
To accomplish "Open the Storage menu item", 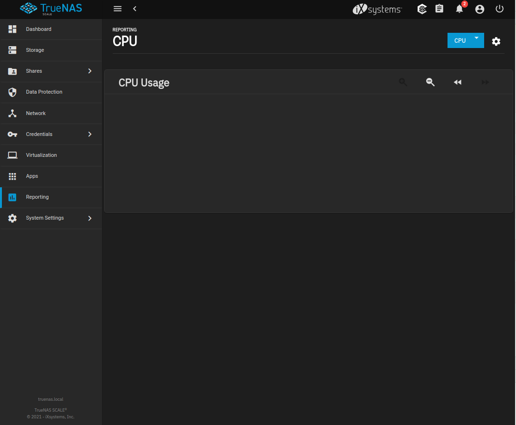I will tap(51, 50).
